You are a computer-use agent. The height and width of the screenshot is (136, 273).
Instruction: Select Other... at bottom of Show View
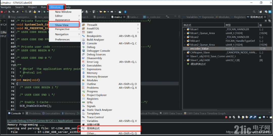pos(110,133)
